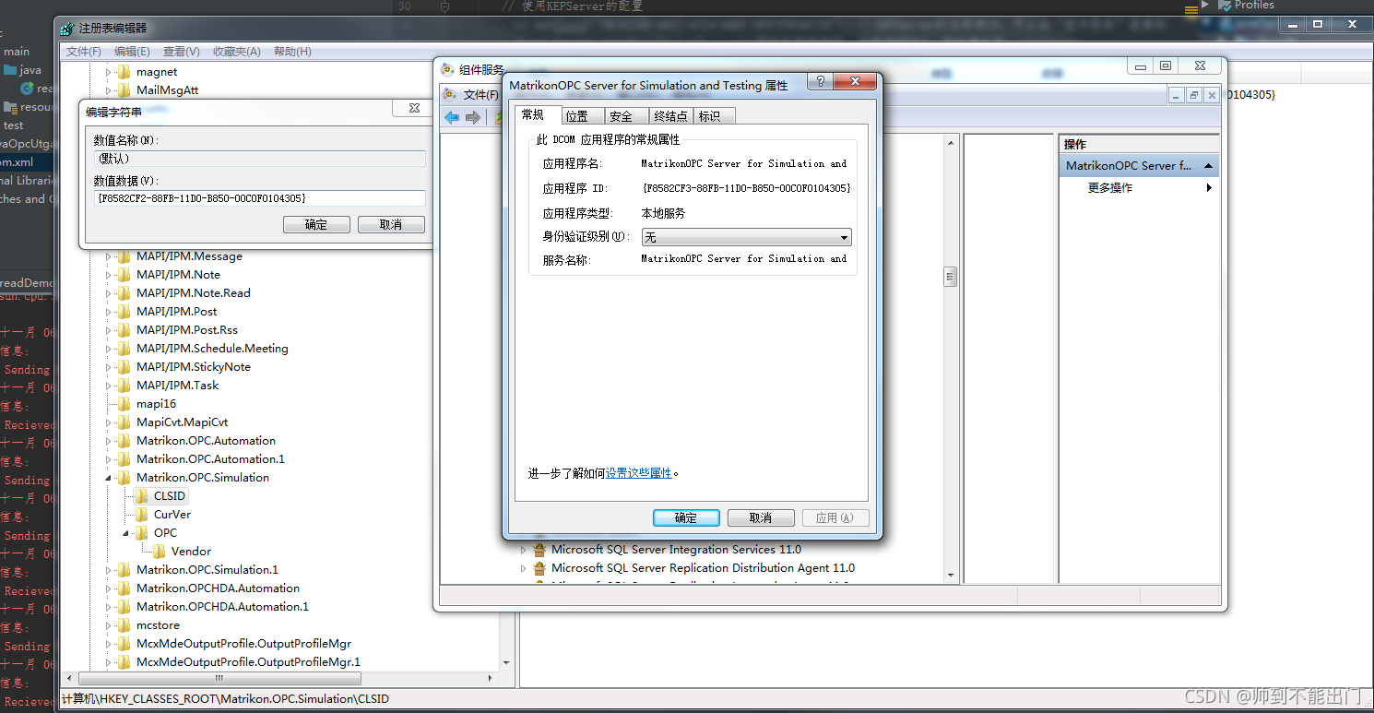This screenshot has width=1374, height=713.
Task: Click the folder icon beside MailMsgAtt key
Action: 124,90
